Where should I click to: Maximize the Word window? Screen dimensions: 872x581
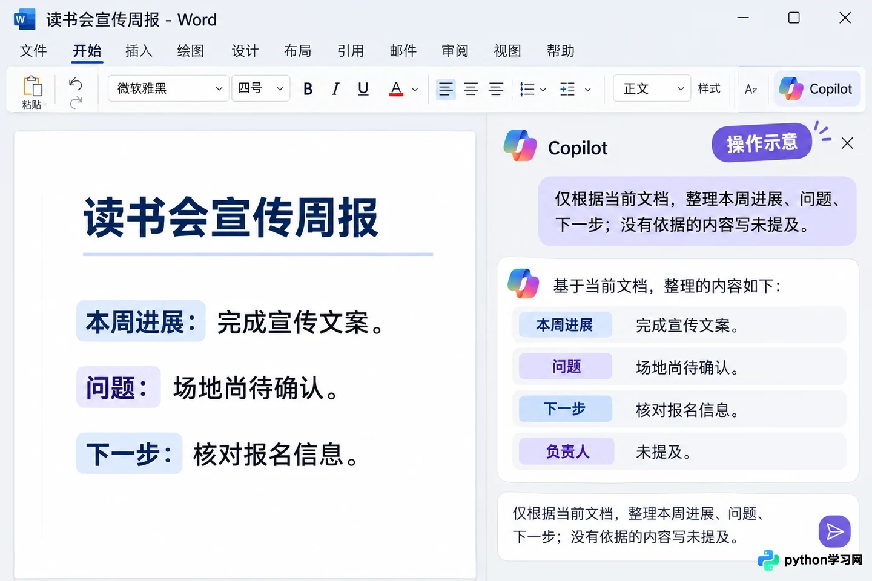click(x=794, y=18)
